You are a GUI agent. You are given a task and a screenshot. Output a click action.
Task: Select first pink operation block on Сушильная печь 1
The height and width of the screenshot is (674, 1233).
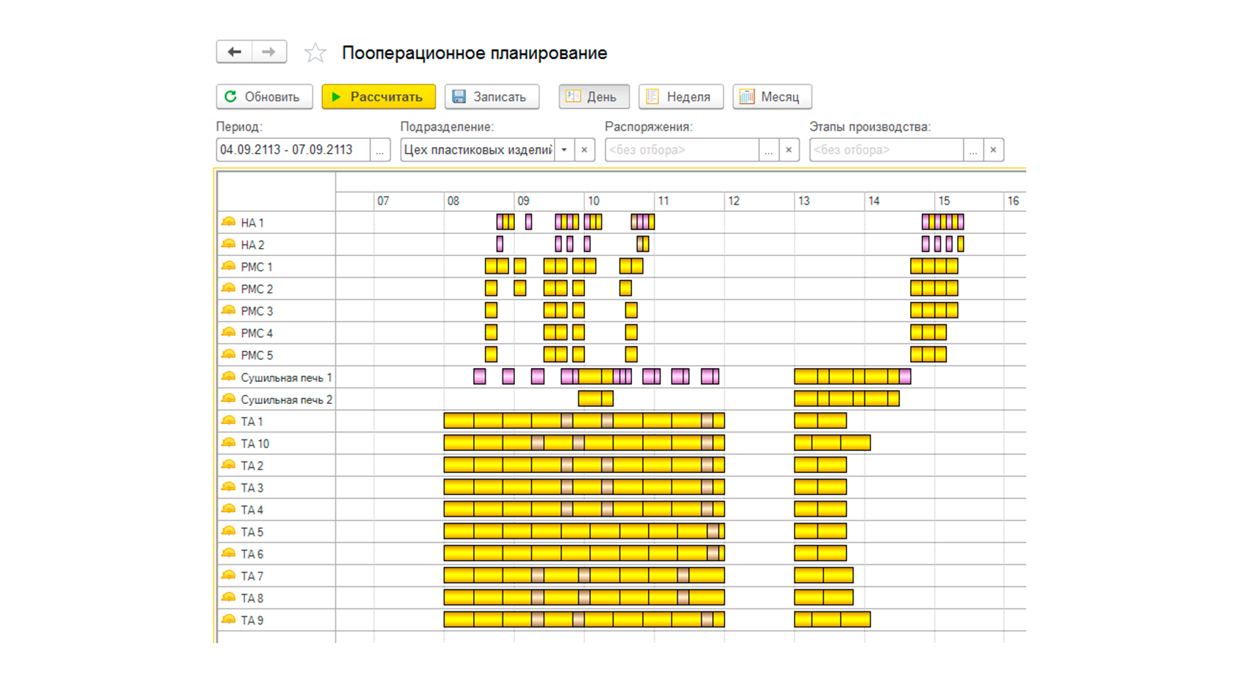[x=480, y=377]
